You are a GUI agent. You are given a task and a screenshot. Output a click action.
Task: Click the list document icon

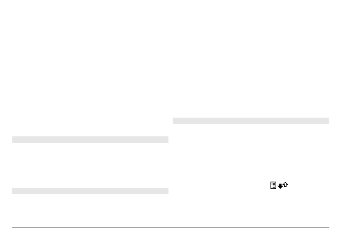click(x=273, y=185)
